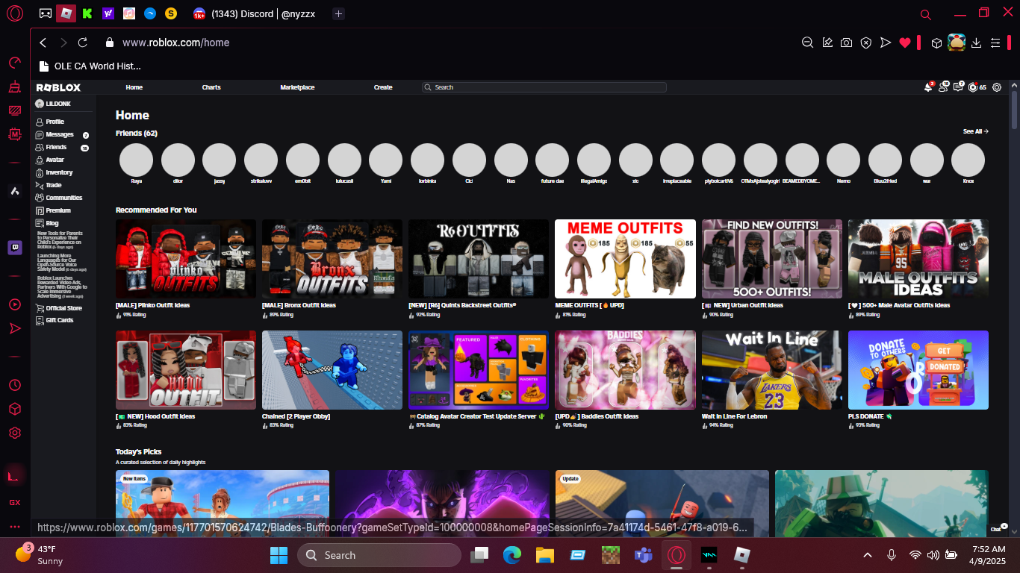Viewport: 1020px width, 573px height.
Task: Open Windows Start menu
Action: [279, 555]
